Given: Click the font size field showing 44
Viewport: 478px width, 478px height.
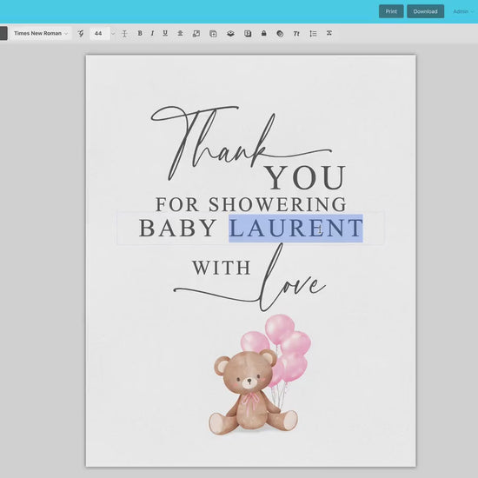Looking at the screenshot, I should (100, 33).
